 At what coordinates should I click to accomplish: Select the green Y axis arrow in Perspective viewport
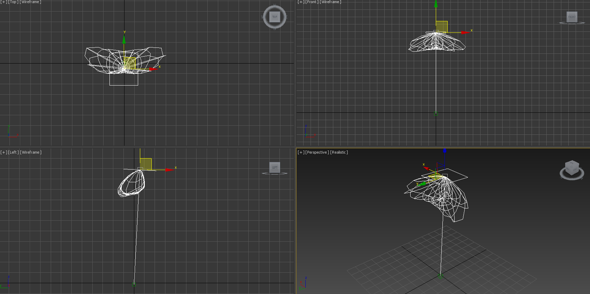pyautogui.click(x=422, y=184)
